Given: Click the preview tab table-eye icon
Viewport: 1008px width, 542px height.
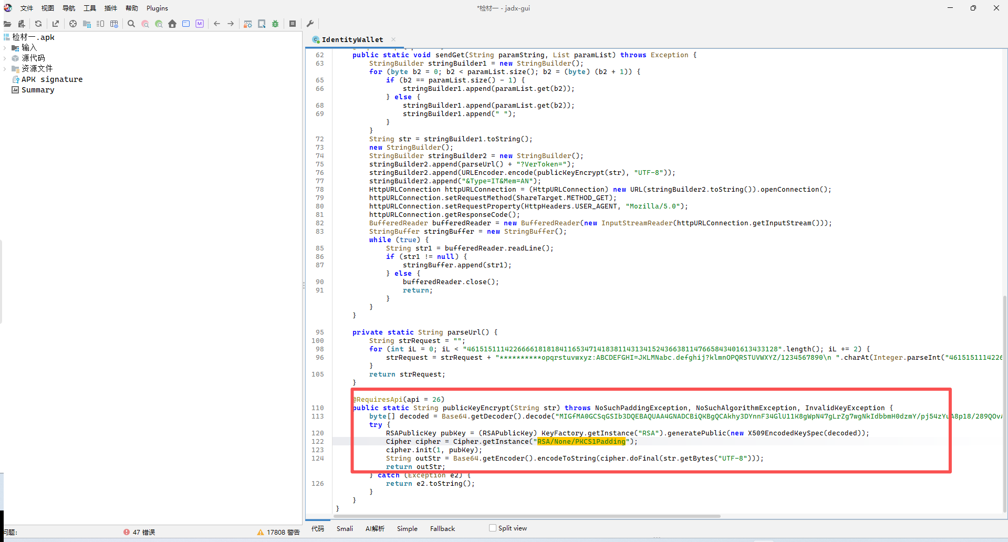Looking at the screenshot, I should click(114, 24).
